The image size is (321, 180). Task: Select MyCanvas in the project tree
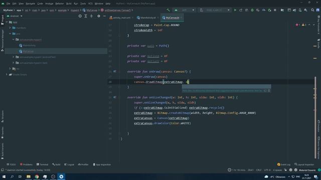coord(28,51)
